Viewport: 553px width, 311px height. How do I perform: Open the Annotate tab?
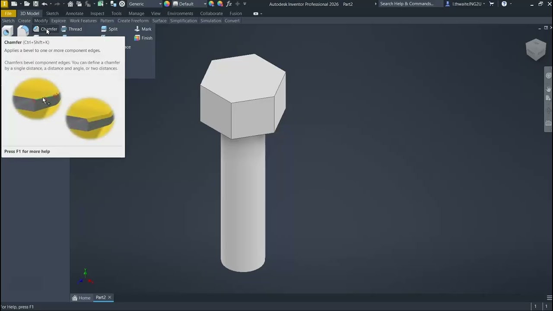pos(74,13)
